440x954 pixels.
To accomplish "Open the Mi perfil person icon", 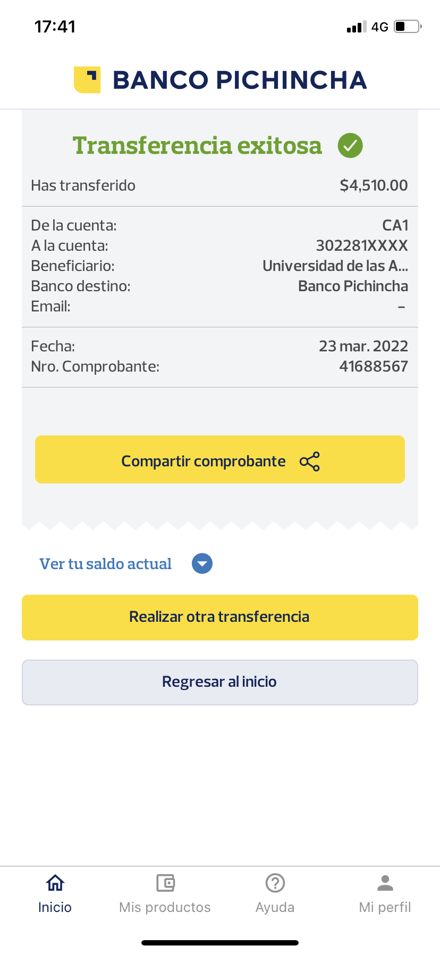I will (385, 883).
